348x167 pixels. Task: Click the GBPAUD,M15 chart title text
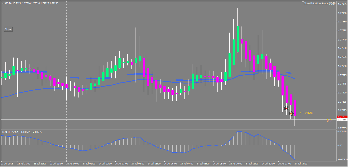pyautogui.click(x=13, y=3)
